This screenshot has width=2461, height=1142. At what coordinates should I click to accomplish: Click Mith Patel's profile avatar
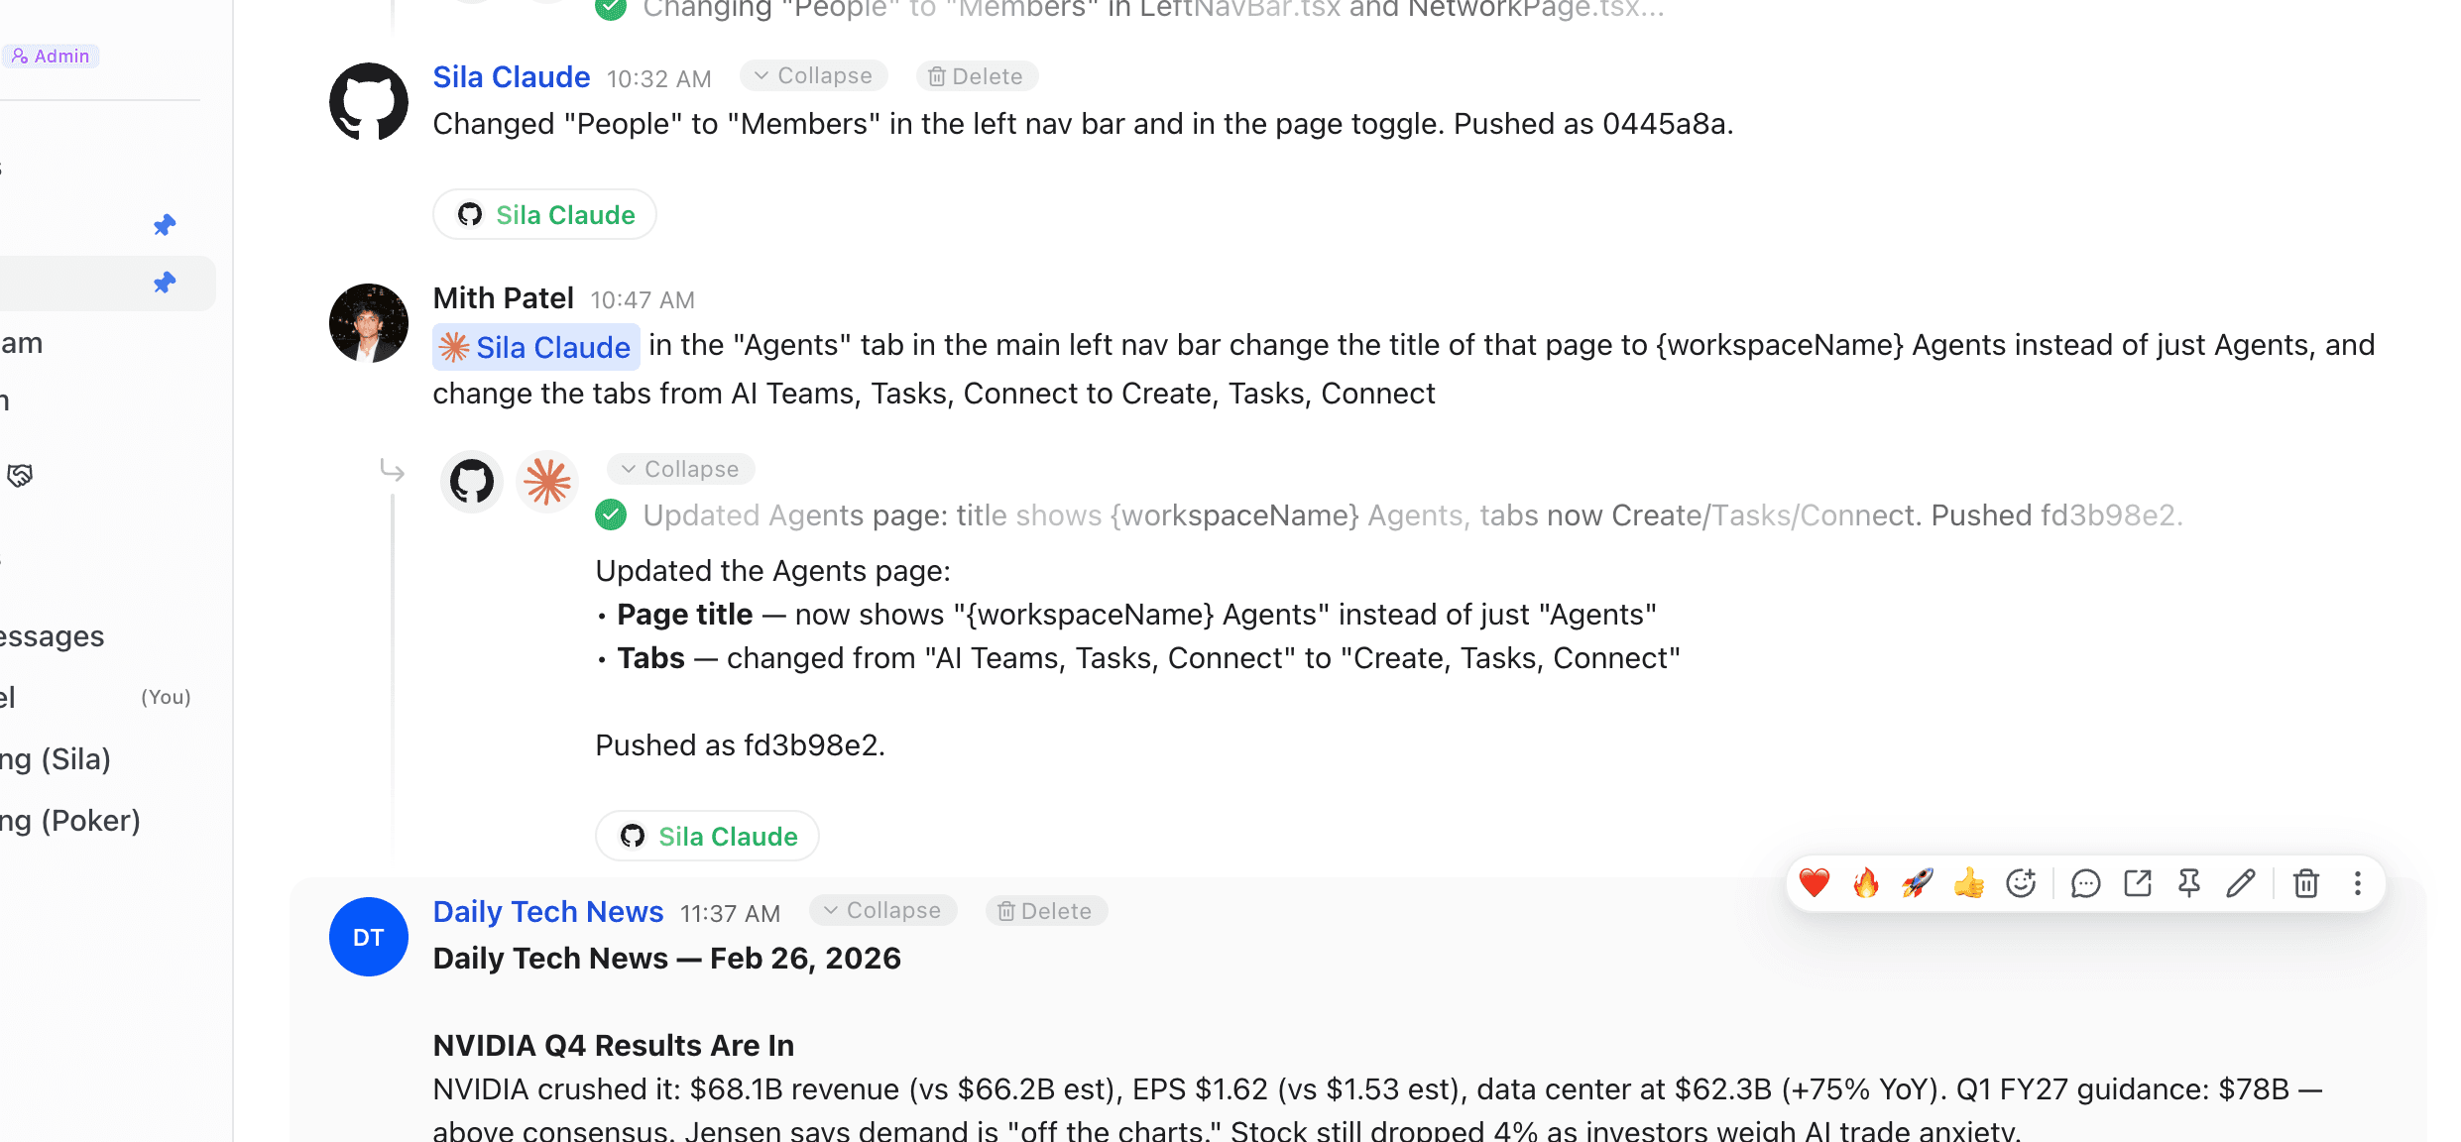[x=369, y=323]
